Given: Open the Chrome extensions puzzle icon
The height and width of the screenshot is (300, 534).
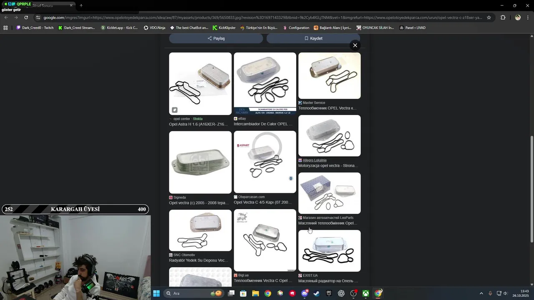Looking at the screenshot, I should tap(503, 17).
